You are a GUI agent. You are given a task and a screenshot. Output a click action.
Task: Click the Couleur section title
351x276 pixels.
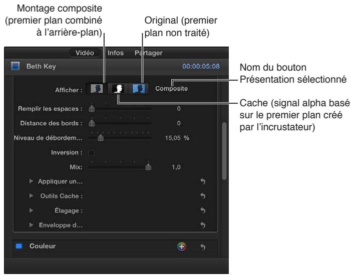coord(43,246)
